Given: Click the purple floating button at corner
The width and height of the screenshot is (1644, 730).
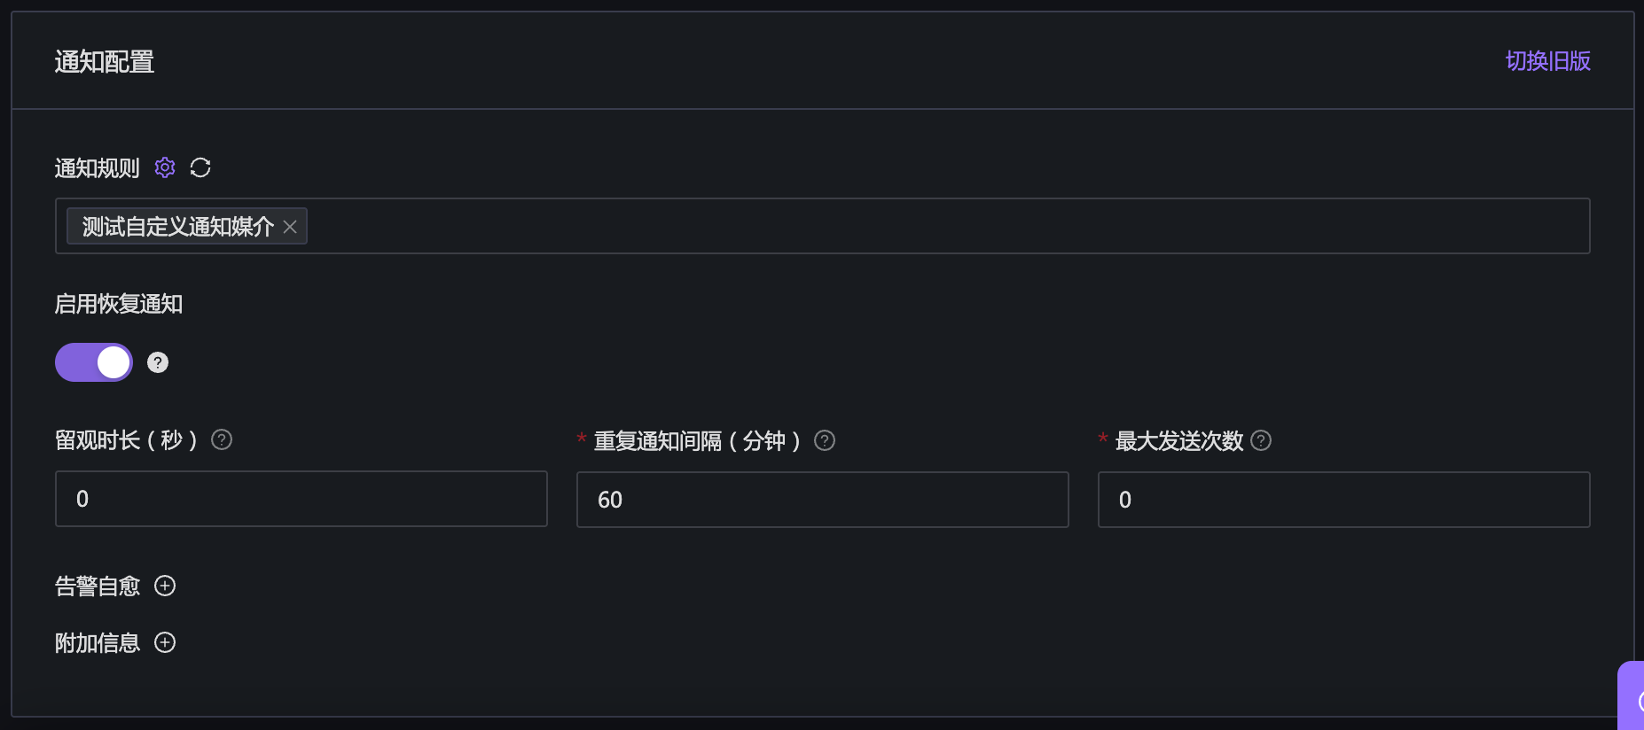Looking at the screenshot, I should pos(1633,700).
